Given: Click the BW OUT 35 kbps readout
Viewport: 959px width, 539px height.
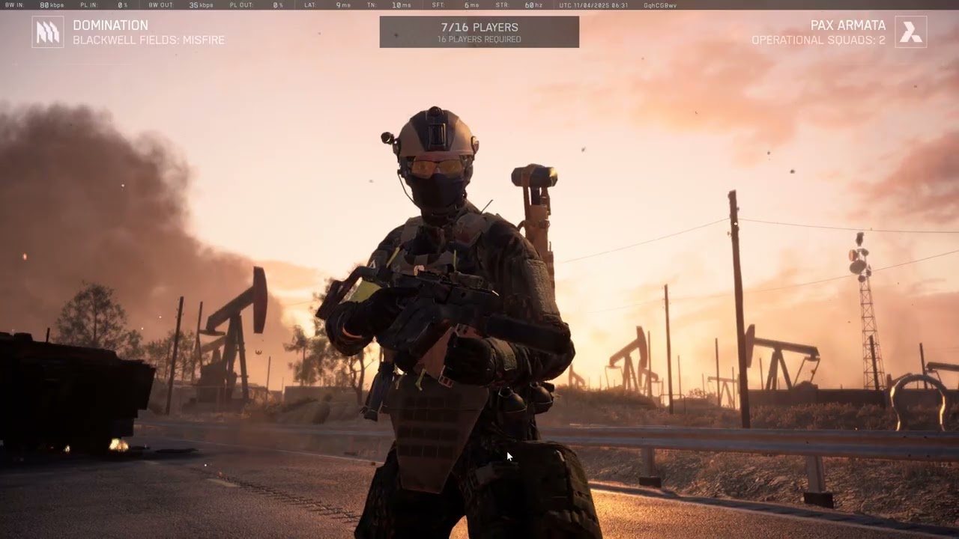Looking at the screenshot, I should pyautogui.click(x=181, y=5).
